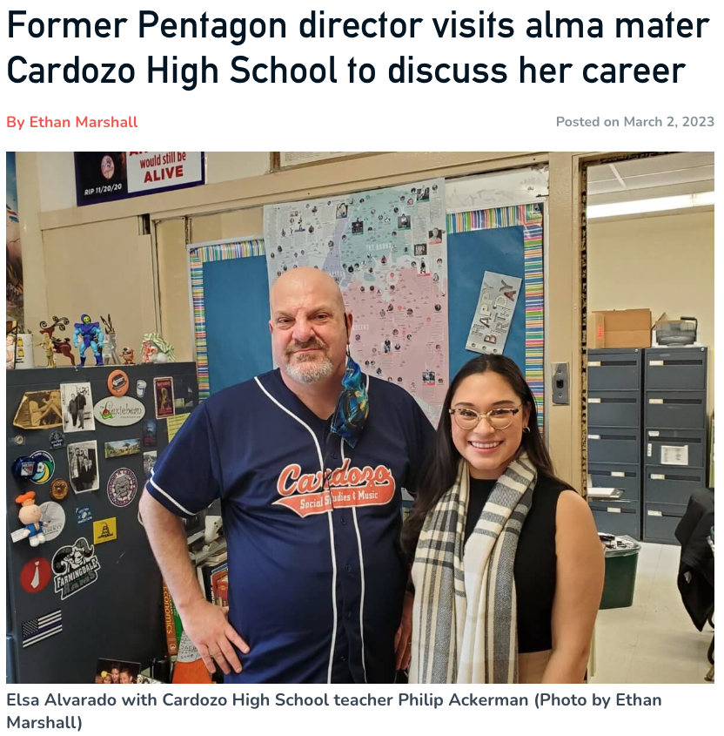Click the photo caption mentioning Elsa Alvarado
Viewport: 724px width, 736px height.
tap(334, 711)
